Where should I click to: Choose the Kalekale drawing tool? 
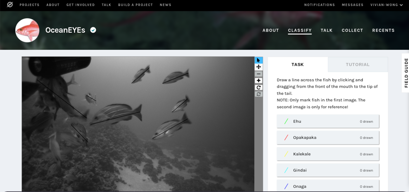coord(328,154)
